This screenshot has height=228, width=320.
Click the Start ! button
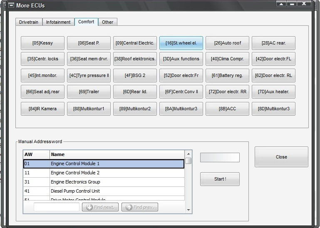click(x=220, y=179)
